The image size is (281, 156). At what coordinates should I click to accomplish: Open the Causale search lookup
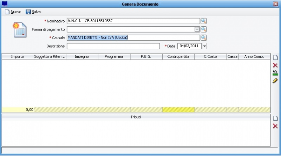(x=203, y=38)
